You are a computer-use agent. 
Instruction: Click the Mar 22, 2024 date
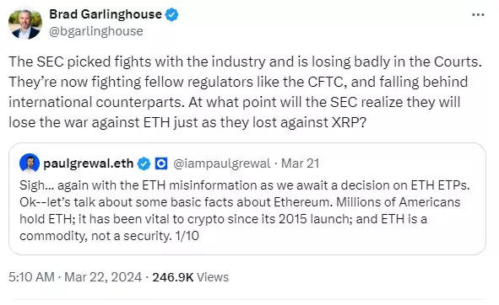pyautogui.click(x=103, y=277)
